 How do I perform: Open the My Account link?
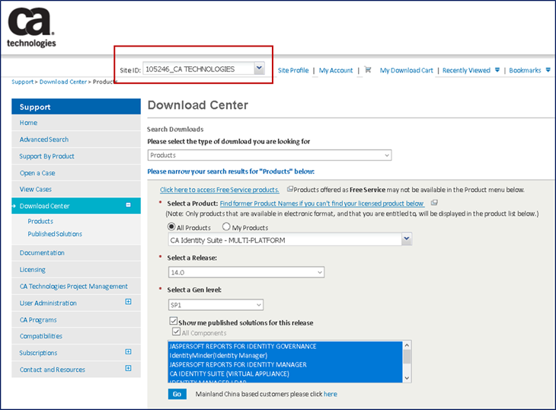click(336, 70)
